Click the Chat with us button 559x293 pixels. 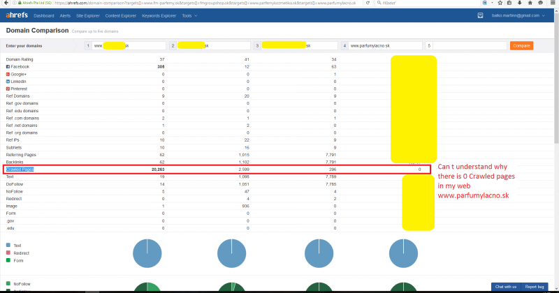pos(505,287)
